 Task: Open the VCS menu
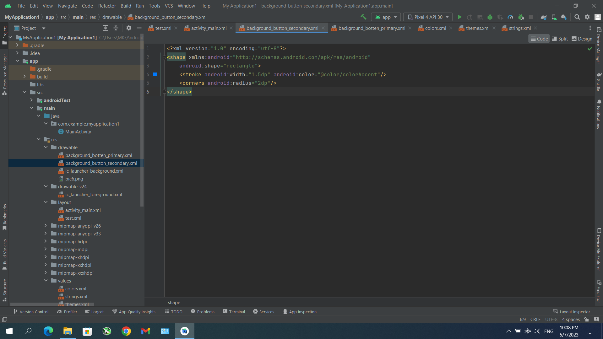click(x=169, y=6)
